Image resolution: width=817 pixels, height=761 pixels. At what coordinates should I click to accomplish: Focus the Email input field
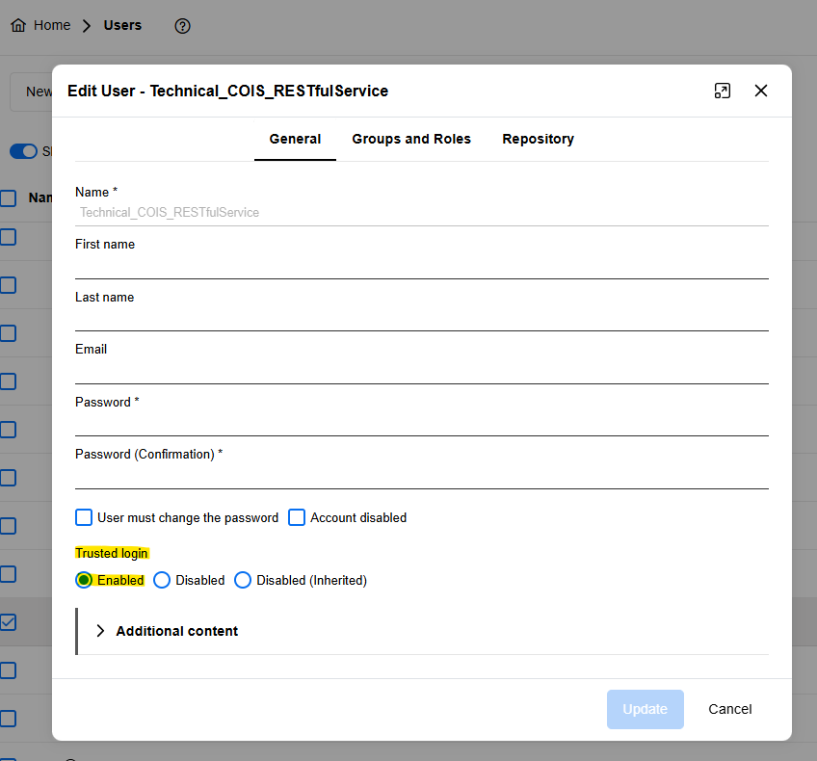(x=421, y=371)
